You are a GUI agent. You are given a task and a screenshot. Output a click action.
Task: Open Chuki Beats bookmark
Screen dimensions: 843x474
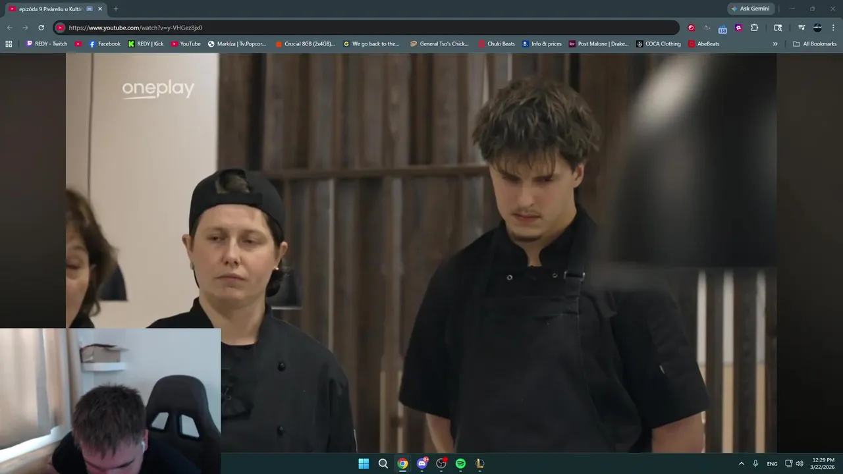(x=497, y=44)
